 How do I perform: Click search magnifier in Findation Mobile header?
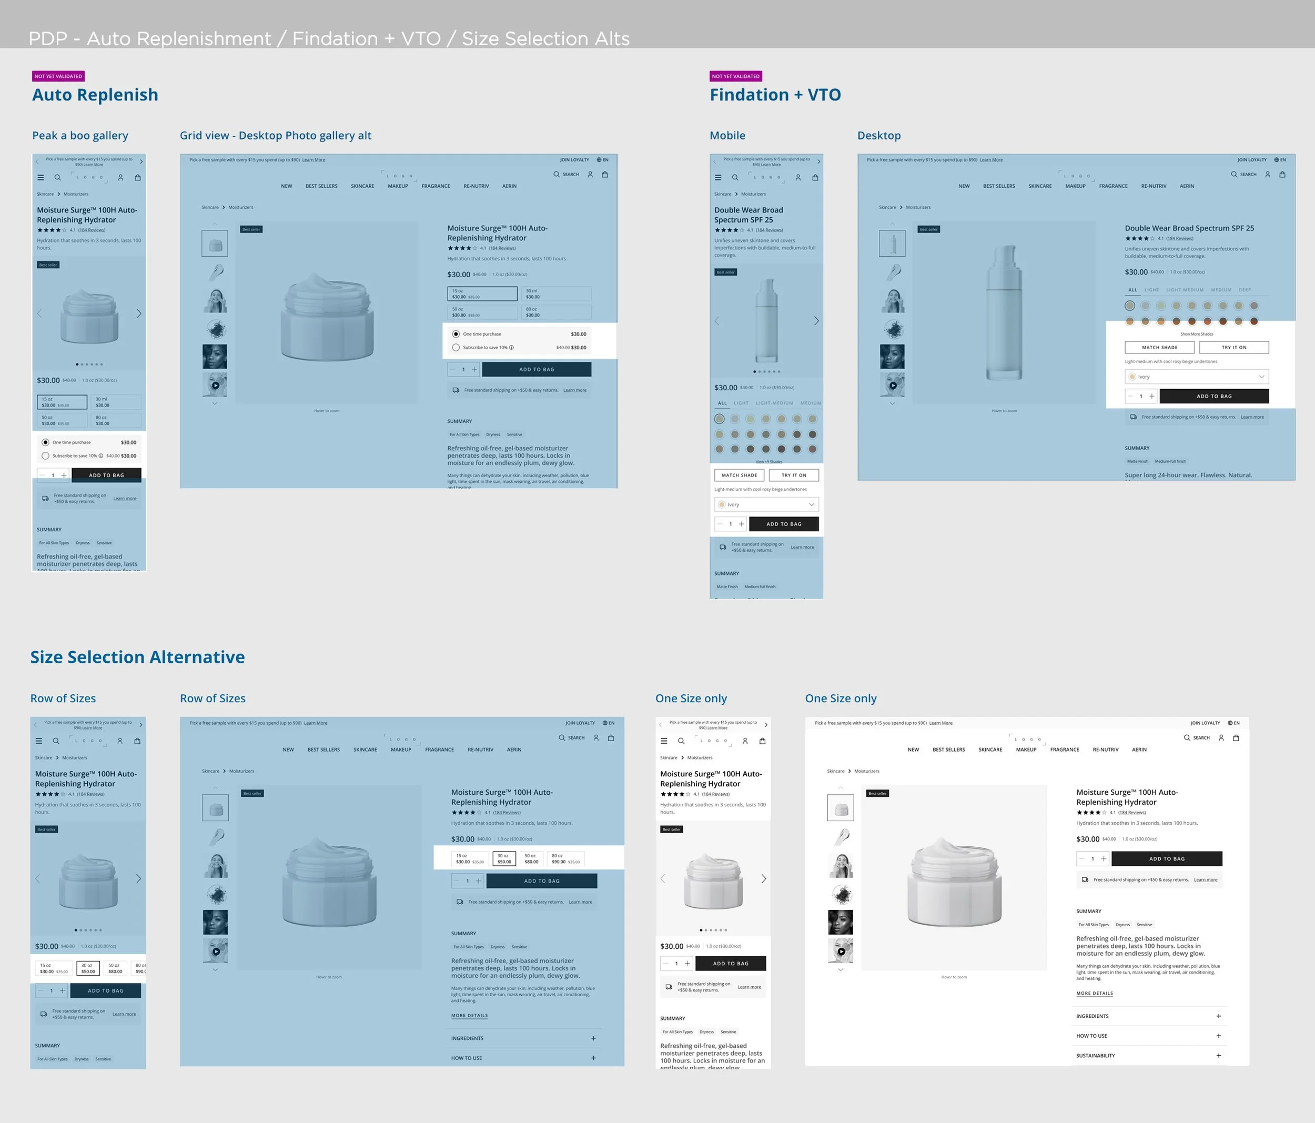coord(735,178)
